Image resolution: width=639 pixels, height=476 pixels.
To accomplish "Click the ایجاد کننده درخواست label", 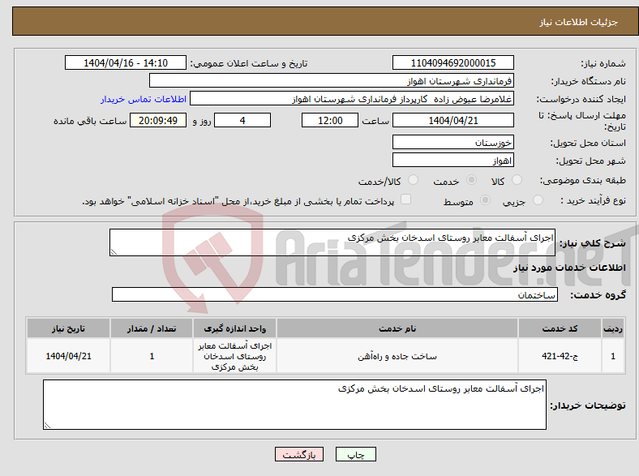I will 581,100.
